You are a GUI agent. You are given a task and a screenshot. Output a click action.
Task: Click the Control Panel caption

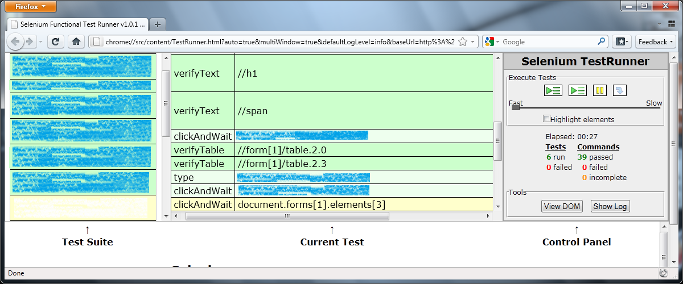coord(577,242)
